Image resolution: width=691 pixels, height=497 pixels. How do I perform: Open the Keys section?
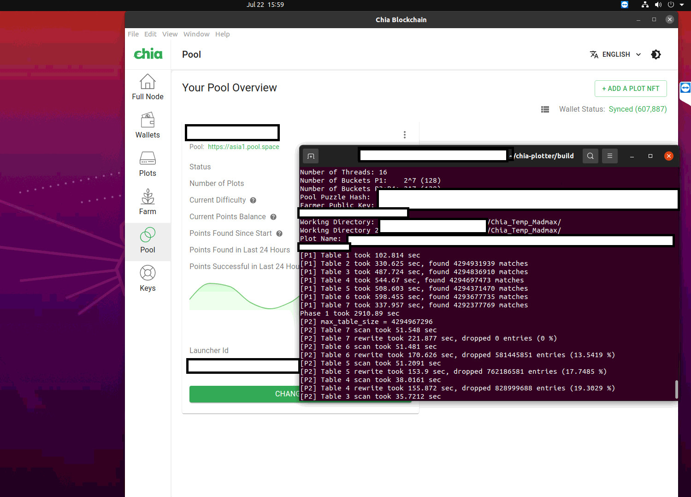(148, 278)
